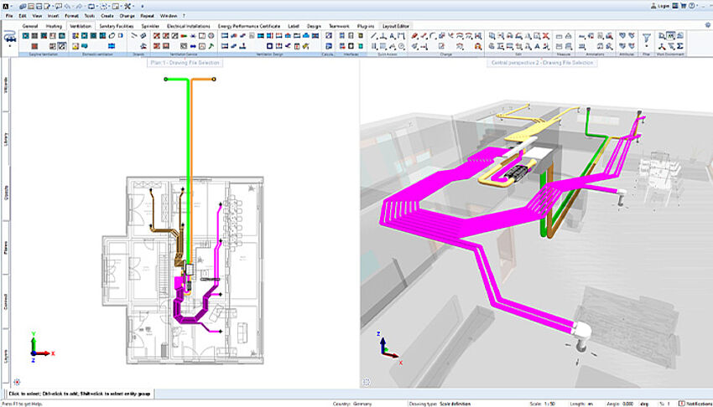Click view settings icon at plan viewport bottom-left
The width and height of the screenshot is (713, 407).
(x=16, y=381)
